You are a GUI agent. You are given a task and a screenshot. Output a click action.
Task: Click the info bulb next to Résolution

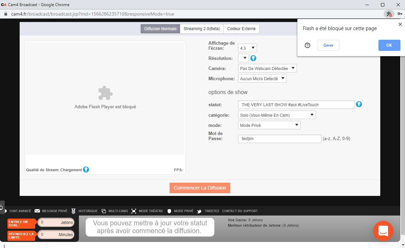click(253, 58)
